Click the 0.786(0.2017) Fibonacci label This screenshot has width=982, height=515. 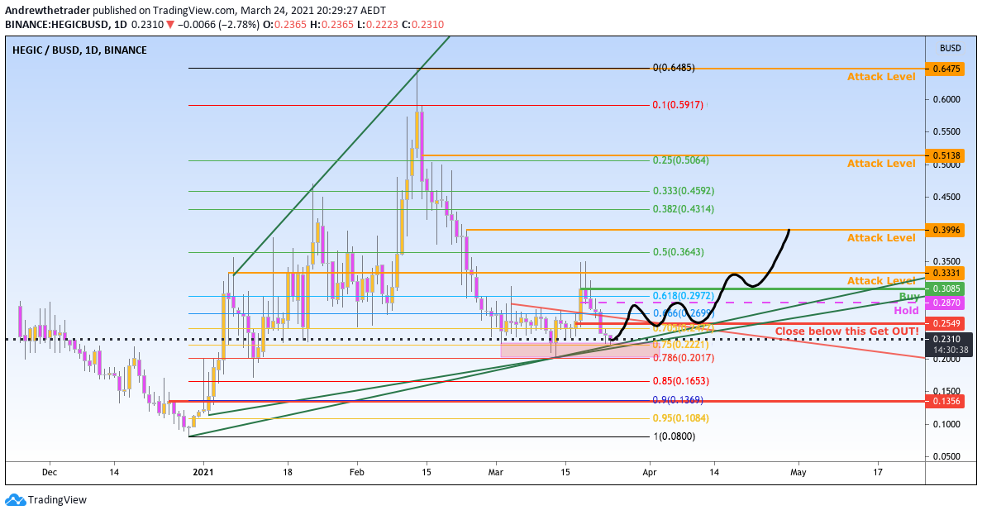pos(684,358)
